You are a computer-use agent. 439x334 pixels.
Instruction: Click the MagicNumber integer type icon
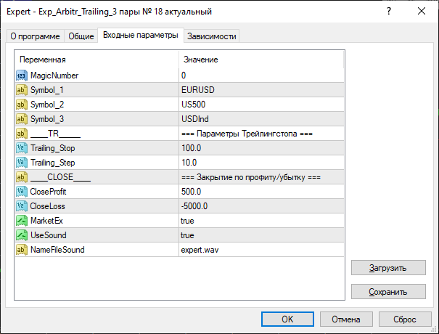click(21, 76)
